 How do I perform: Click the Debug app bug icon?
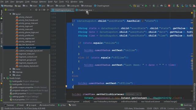(154, 6)
